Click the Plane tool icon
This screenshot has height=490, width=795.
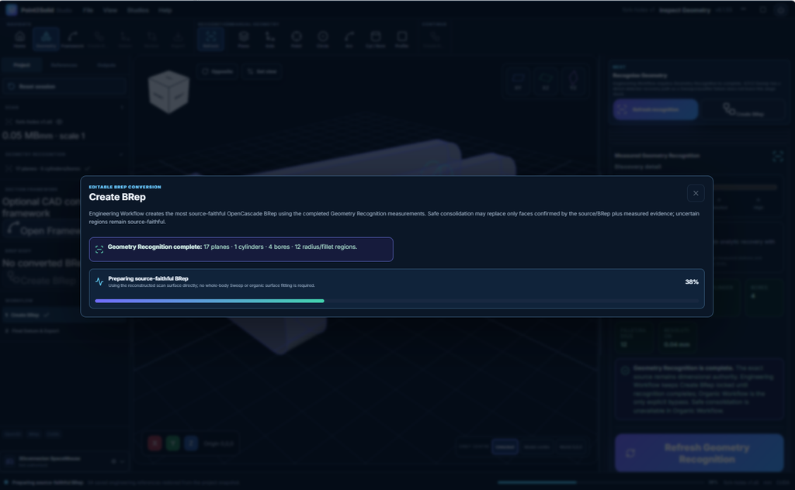tap(243, 39)
